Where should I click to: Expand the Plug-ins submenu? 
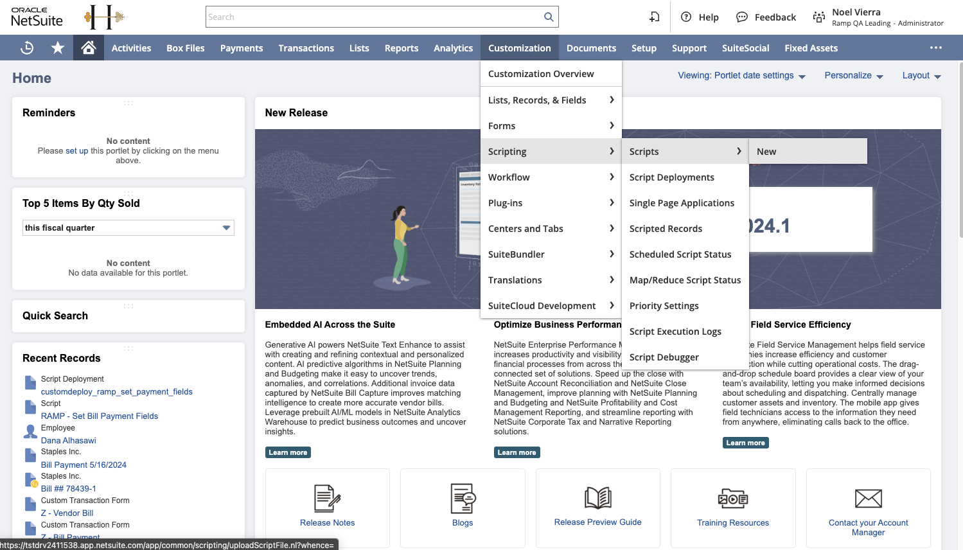point(551,202)
